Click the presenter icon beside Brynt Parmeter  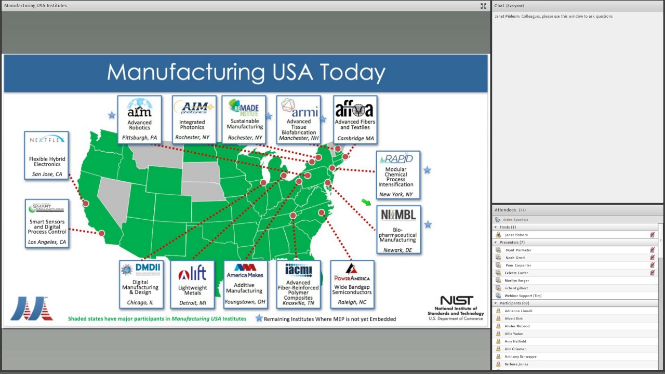click(x=498, y=250)
